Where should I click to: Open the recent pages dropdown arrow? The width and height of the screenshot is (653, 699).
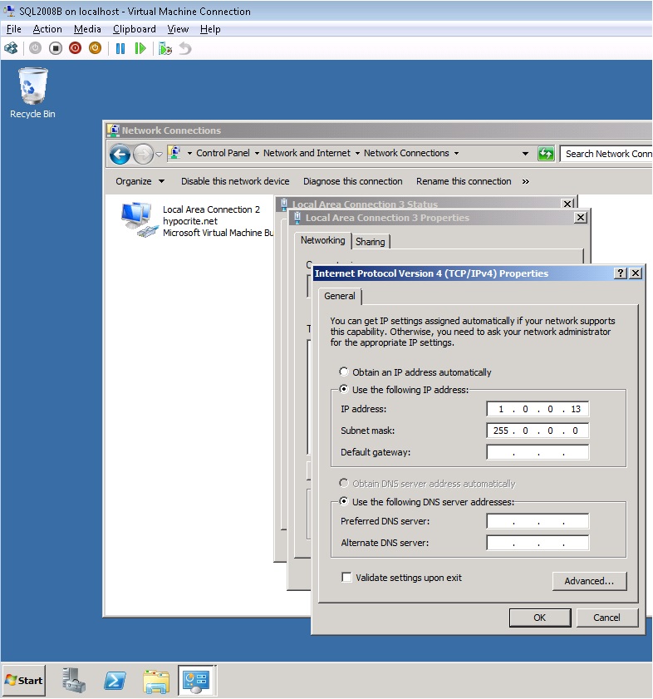point(160,155)
